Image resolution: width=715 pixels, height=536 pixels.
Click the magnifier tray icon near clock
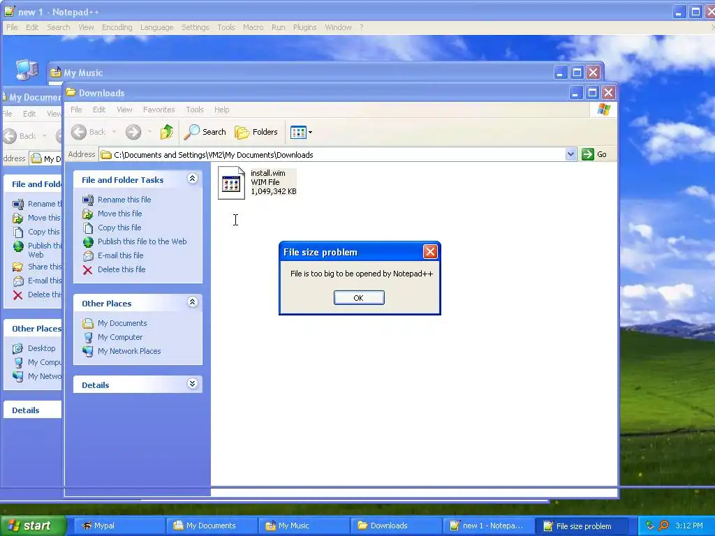point(663,526)
